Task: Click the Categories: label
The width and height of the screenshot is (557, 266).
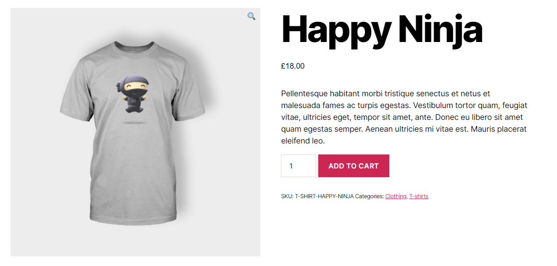Action: click(x=369, y=196)
